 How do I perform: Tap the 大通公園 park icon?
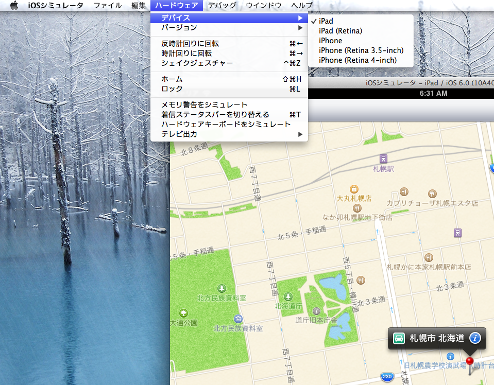coord(183,313)
